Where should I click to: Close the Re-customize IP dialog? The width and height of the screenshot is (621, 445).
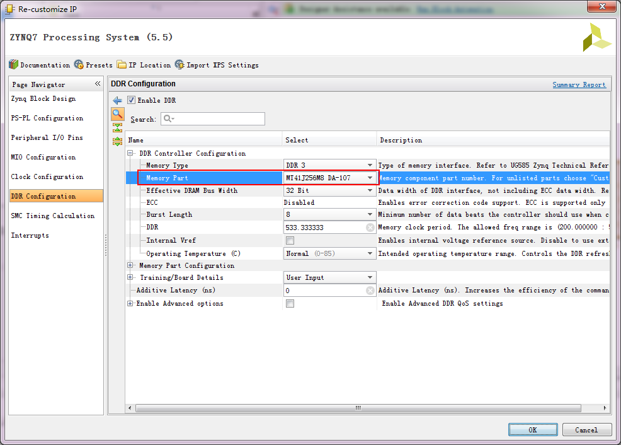coord(602,6)
